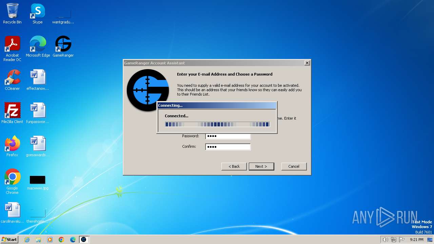
Task: Open network status tray icon
Action: (394, 240)
